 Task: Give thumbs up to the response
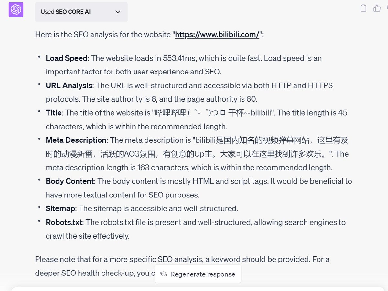click(377, 8)
